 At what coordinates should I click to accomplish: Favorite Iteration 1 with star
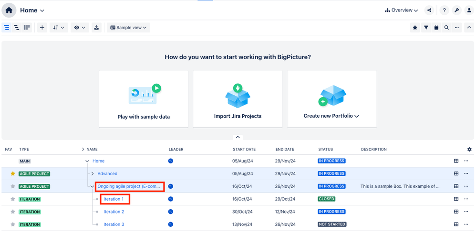(13, 199)
